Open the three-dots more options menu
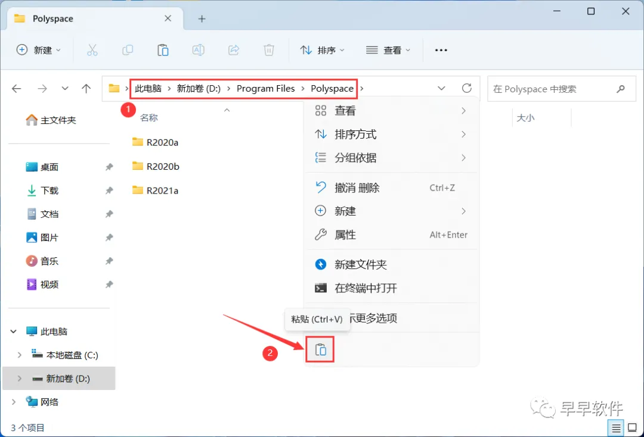Image resolution: width=644 pixels, height=437 pixels. 441,50
